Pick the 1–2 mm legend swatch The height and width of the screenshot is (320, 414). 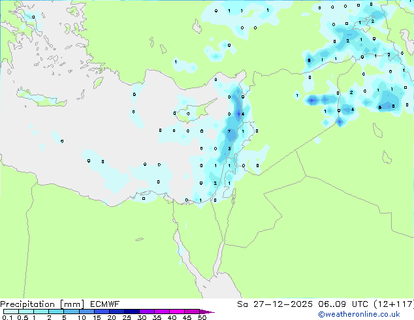point(41,312)
